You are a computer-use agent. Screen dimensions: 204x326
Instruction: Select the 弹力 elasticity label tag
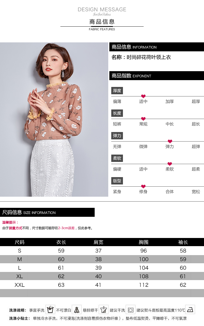click(x=117, y=136)
